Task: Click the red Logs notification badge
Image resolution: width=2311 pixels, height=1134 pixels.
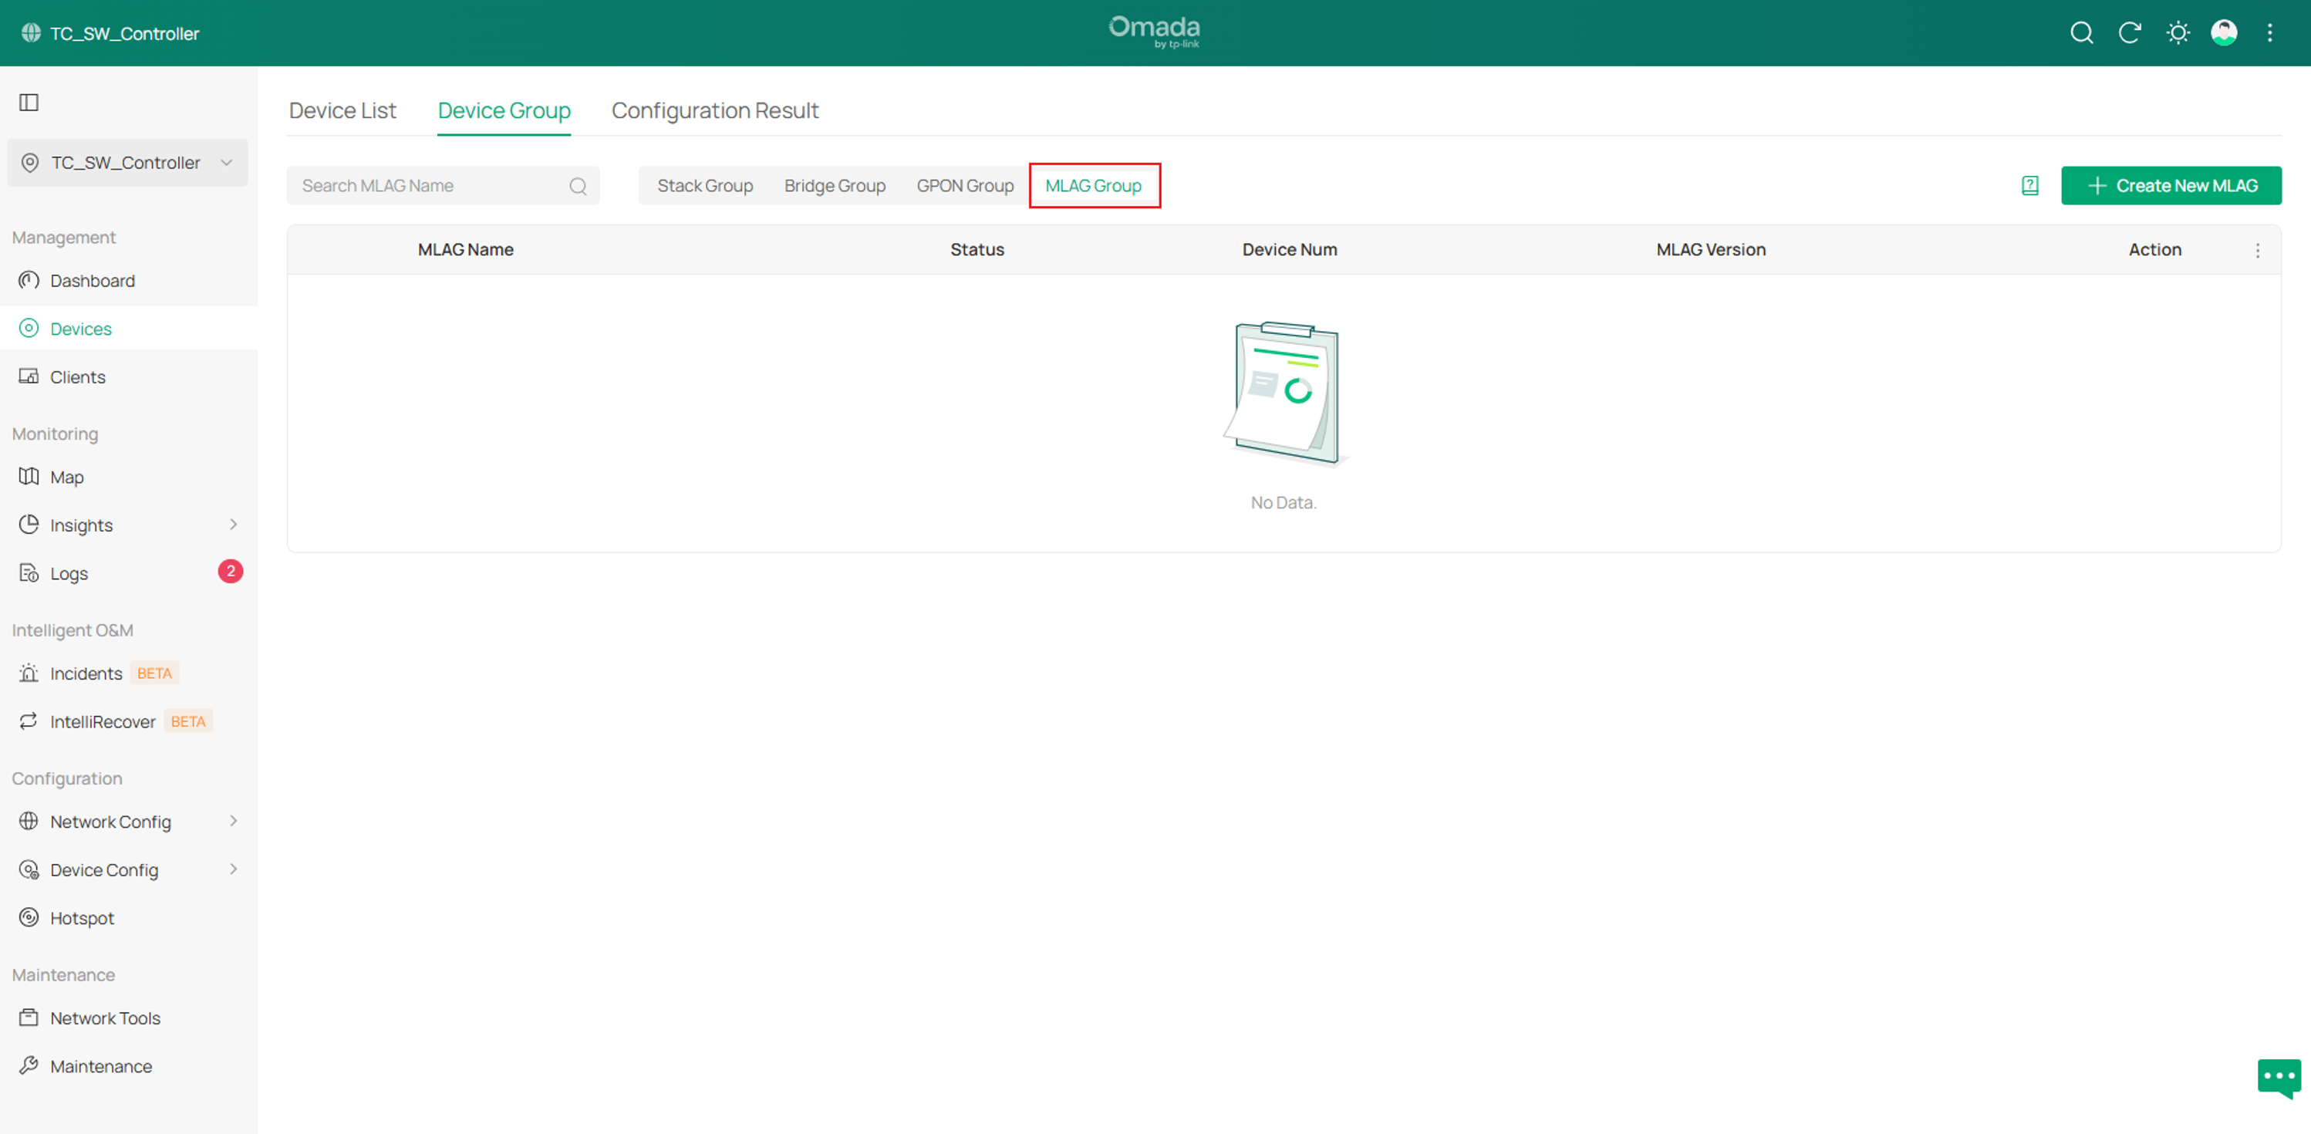Action: point(231,572)
